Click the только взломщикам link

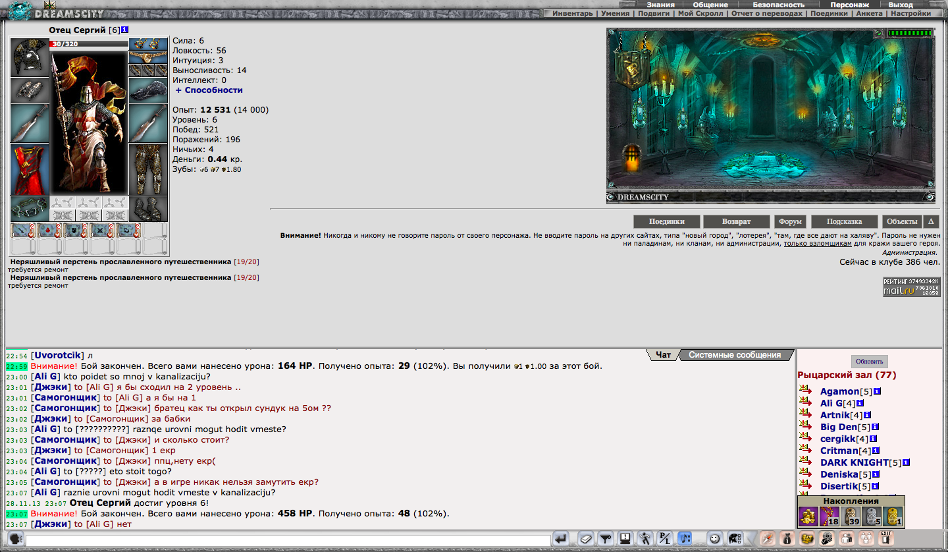coord(817,243)
